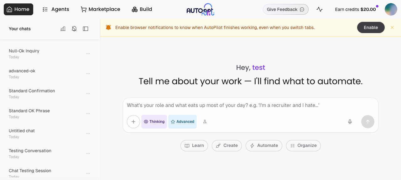
Task: Select the Create suggestion chip
Action: (x=227, y=146)
